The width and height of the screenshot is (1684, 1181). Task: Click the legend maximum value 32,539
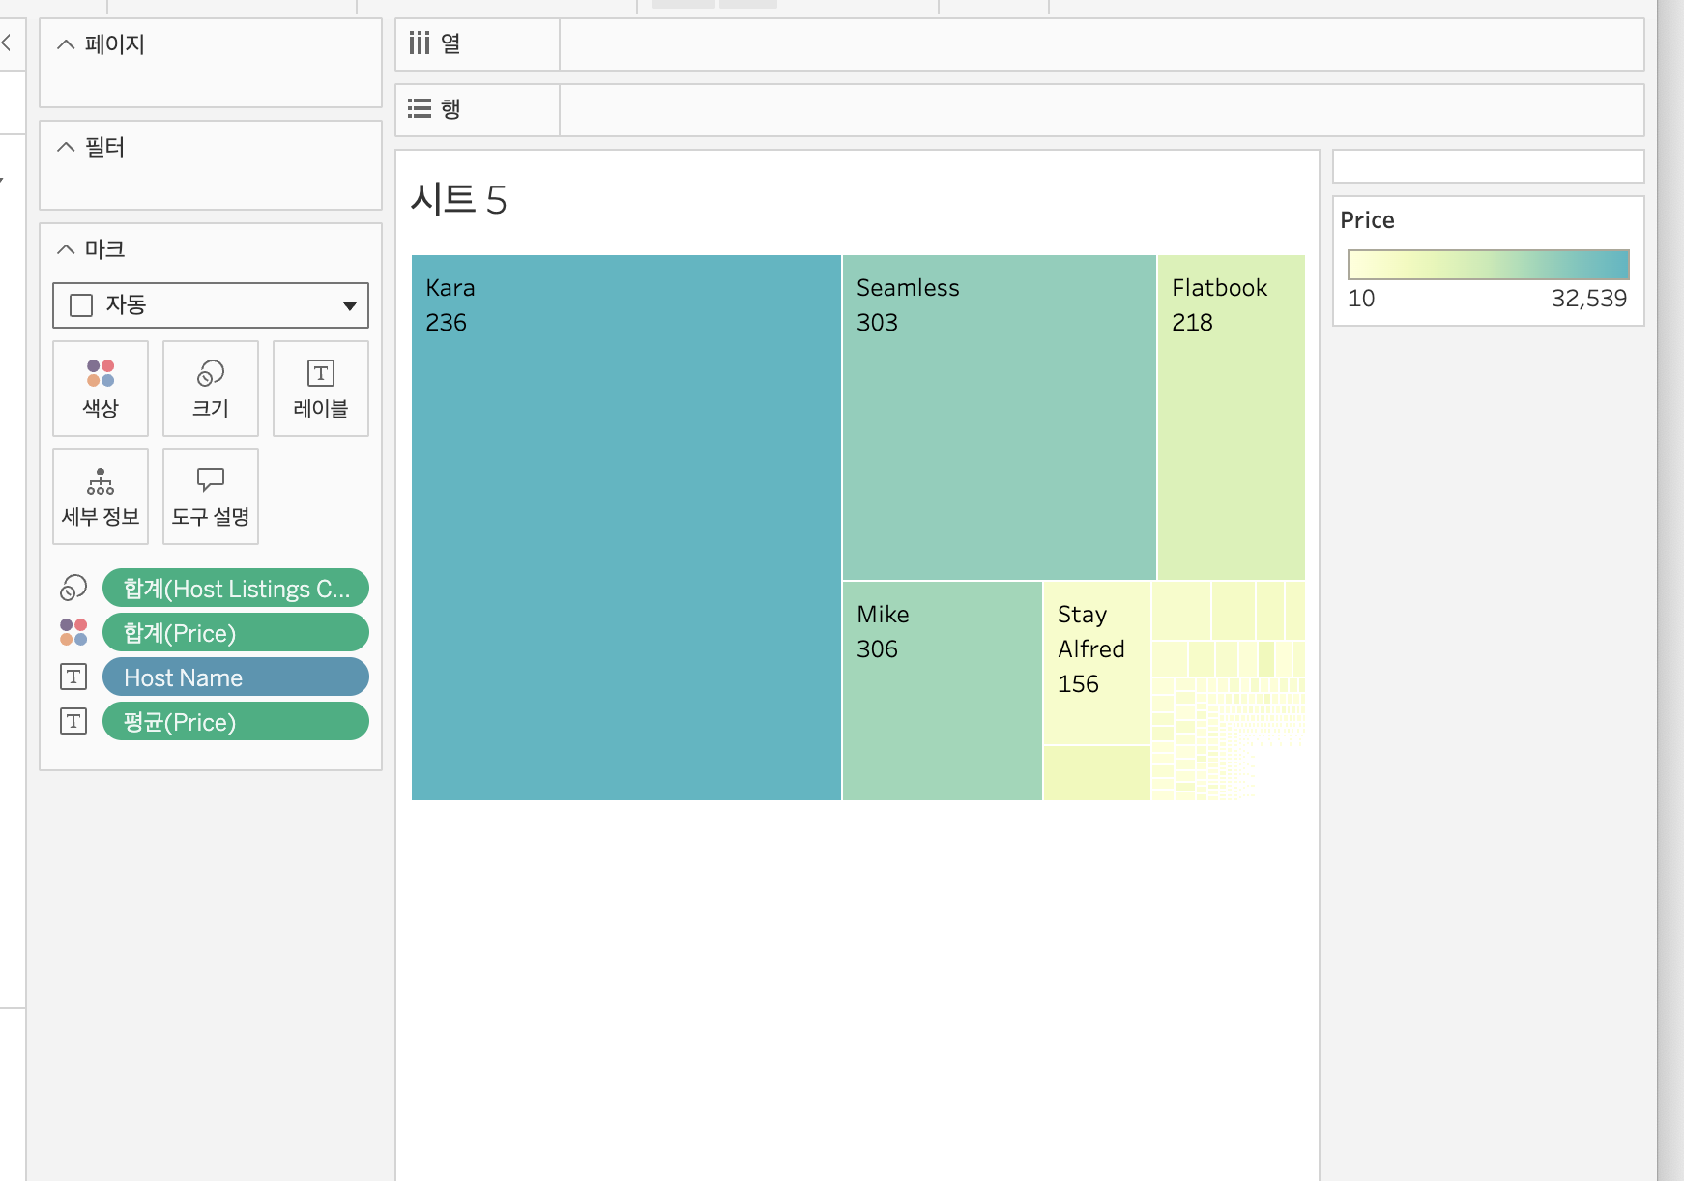(1589, 298)
